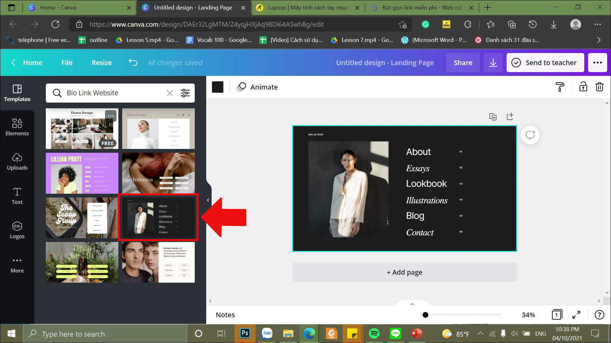
Task: Open search filter options
Action: (x=185, y=93)
